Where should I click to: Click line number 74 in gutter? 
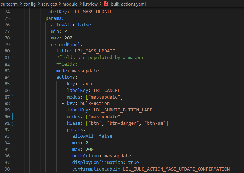[7, 12]
